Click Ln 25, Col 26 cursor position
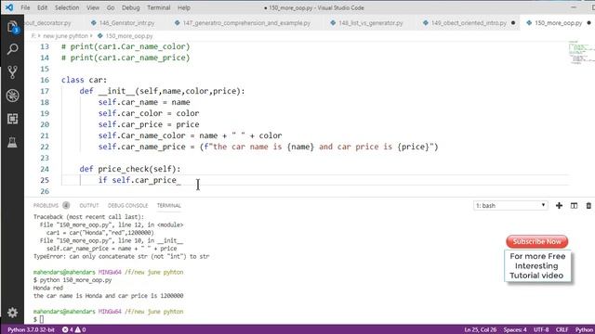 pyautogui.click(x=481, y=329)
